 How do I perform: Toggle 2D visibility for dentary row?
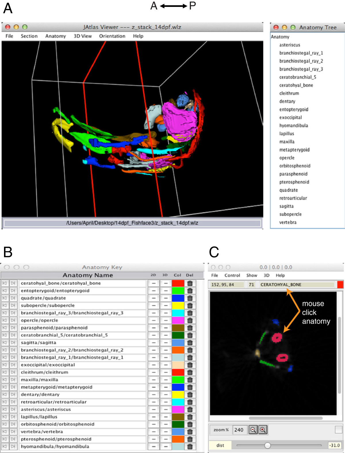tap(154, 395)
